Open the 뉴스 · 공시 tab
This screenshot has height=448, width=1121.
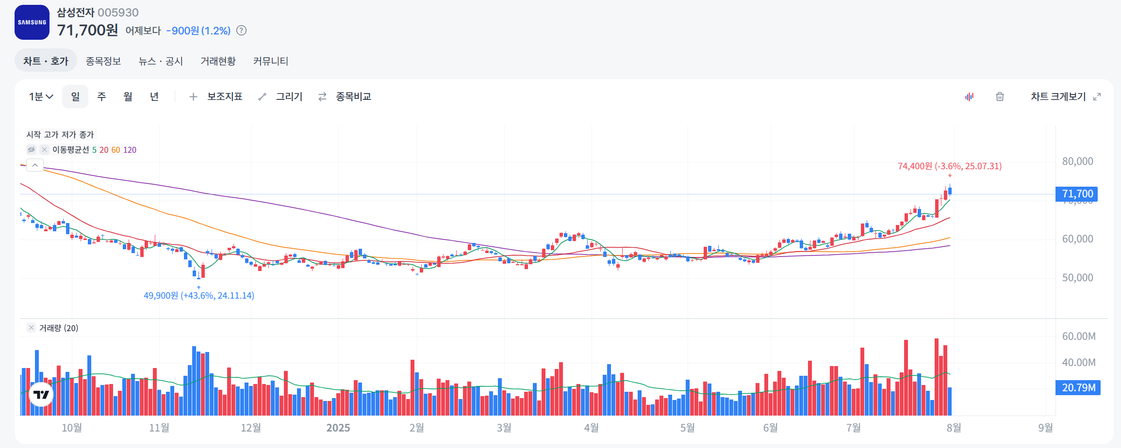161,61
